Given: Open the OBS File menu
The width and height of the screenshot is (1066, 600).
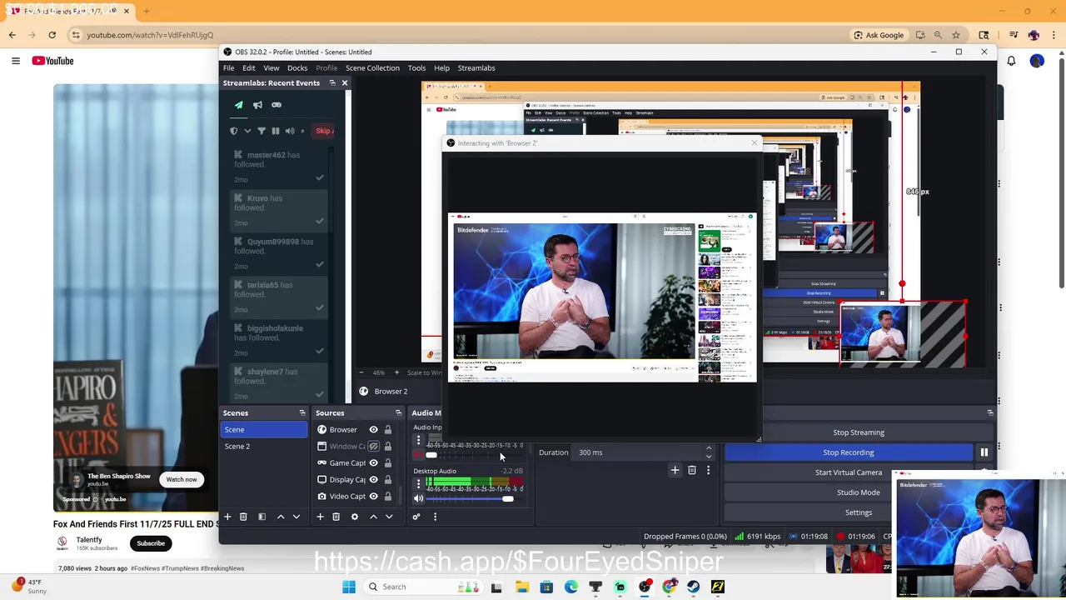Looking at the screenshot, I should tap(228, 68).
